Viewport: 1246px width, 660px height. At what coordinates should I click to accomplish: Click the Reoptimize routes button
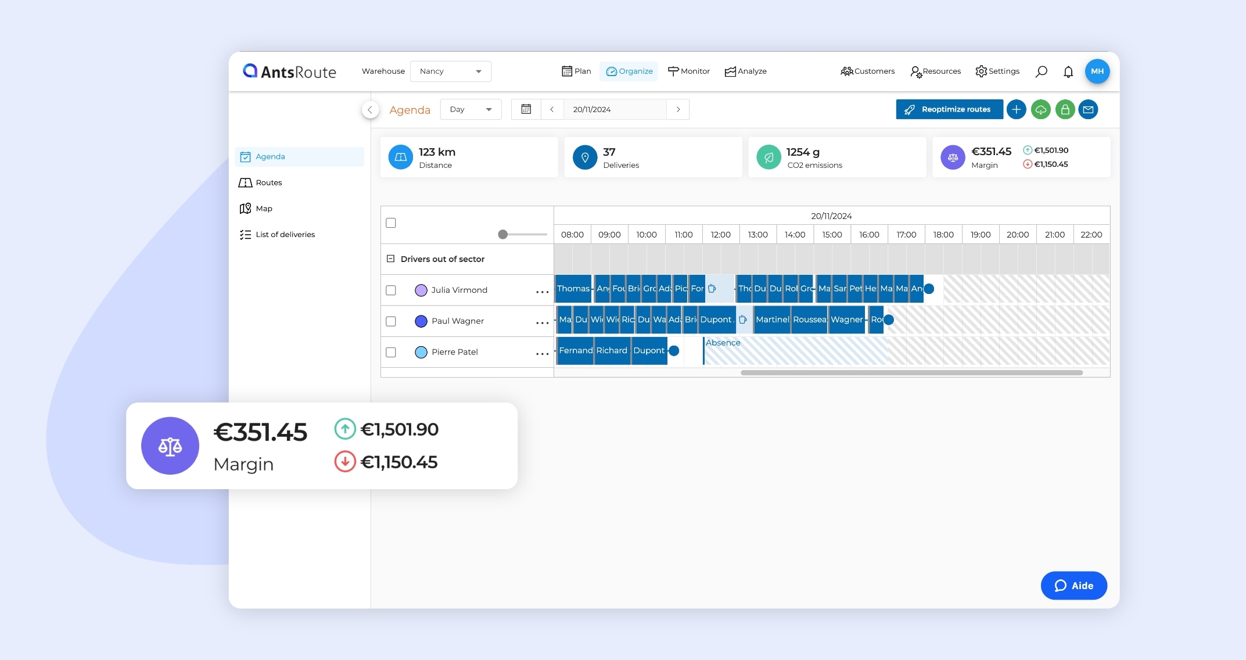click(949, 109)
